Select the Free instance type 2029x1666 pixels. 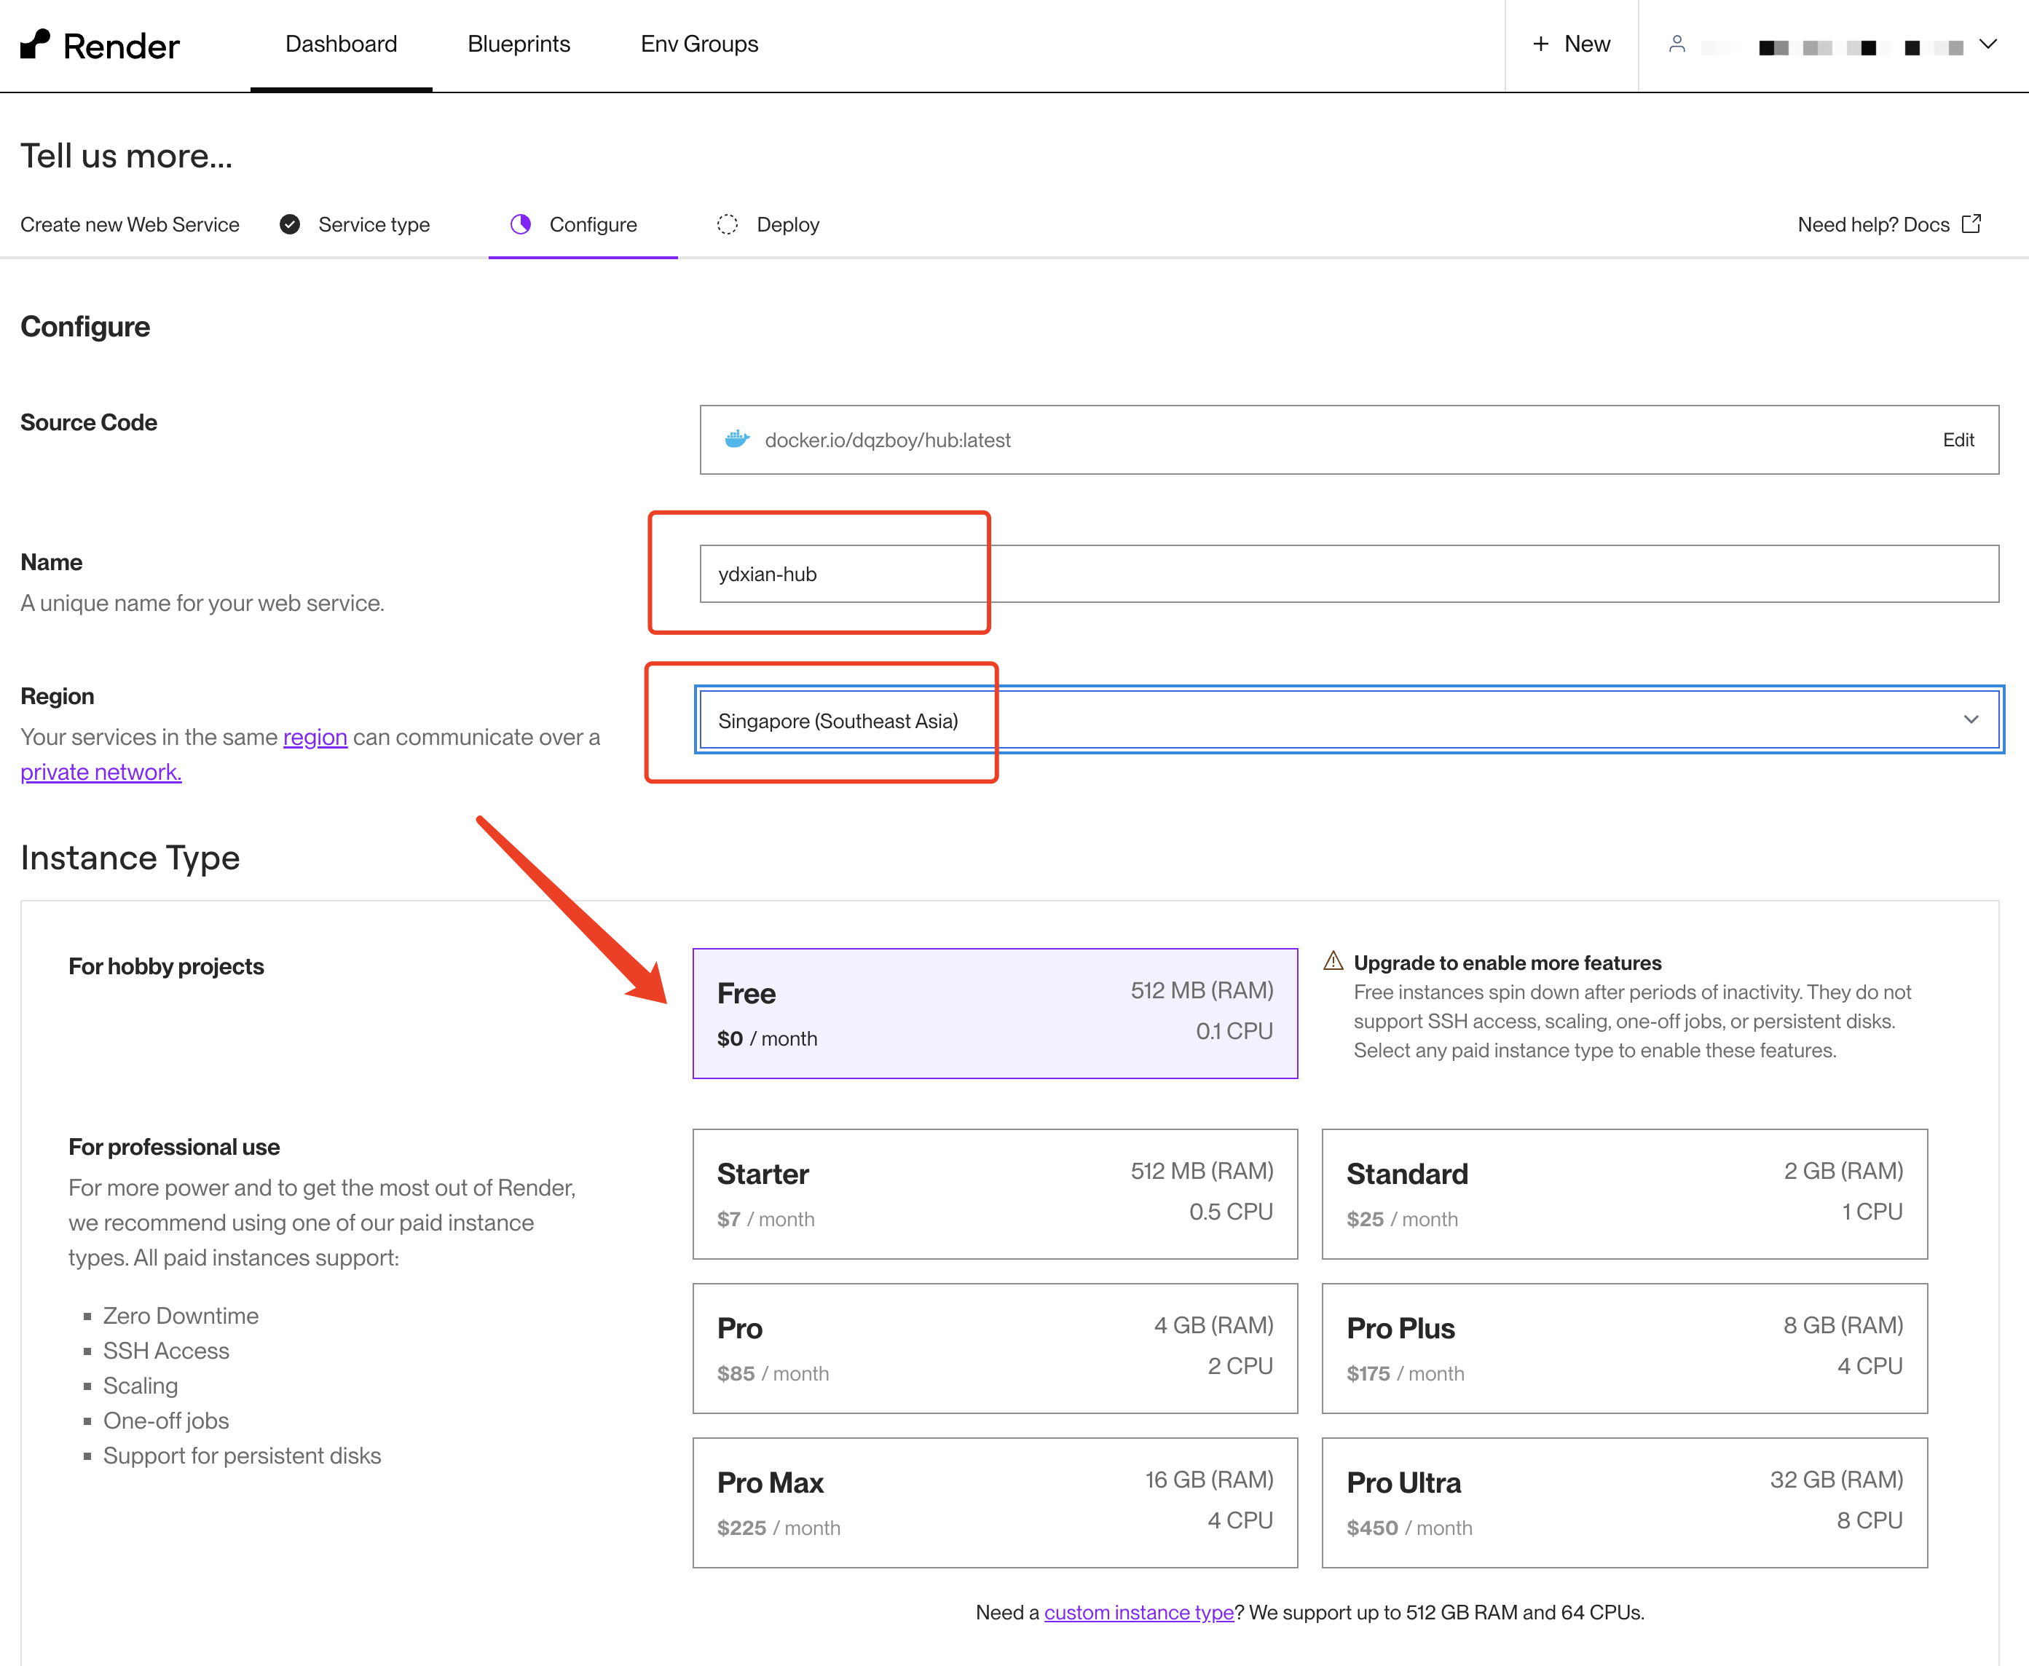(x=996, y=1014)
